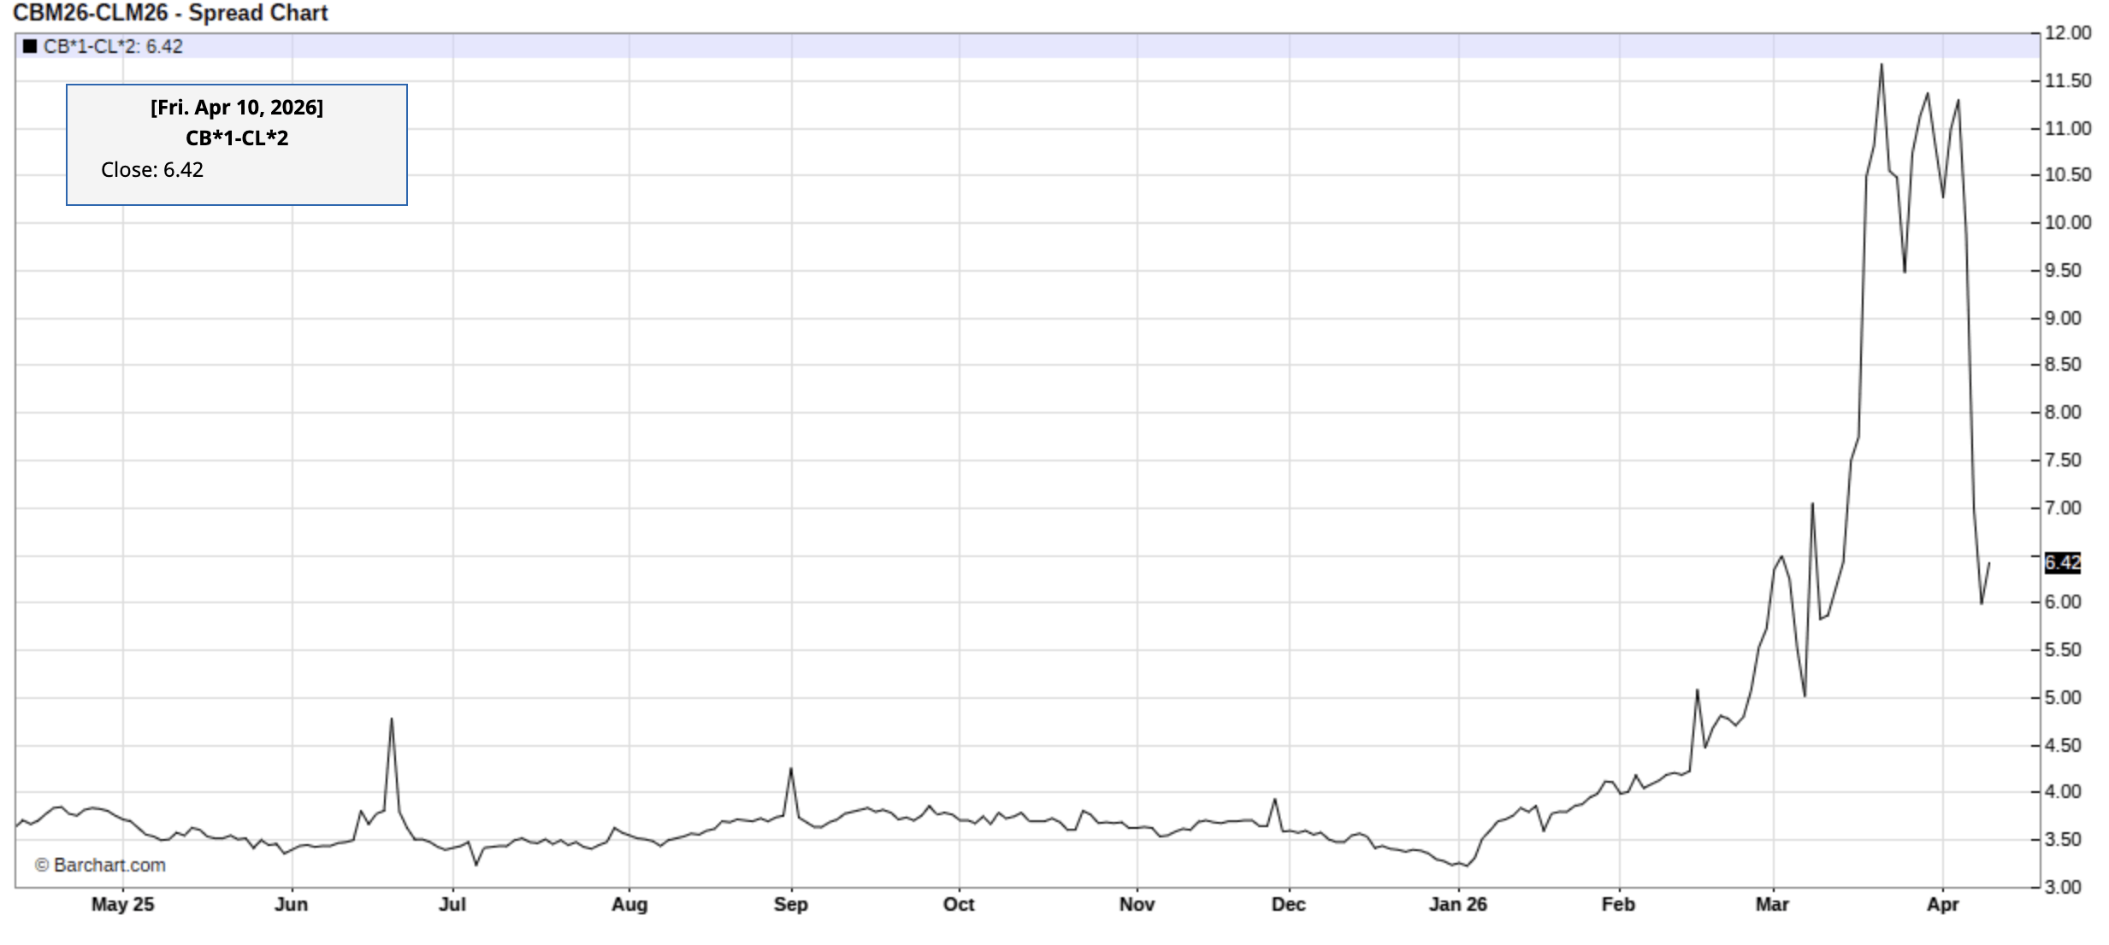Click the Sep label on the time axis
The width and height of the screenshot is (2109, 945).
pos(790,904)
